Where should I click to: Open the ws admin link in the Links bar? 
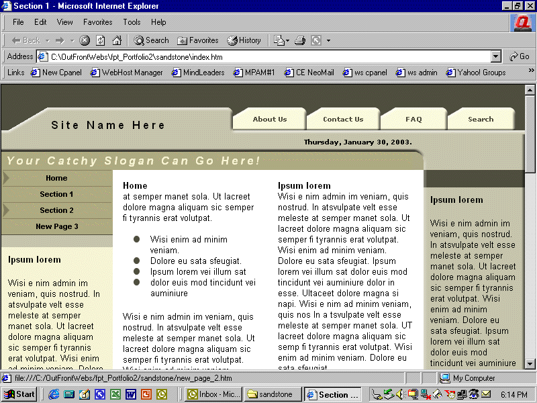(416, 73)
